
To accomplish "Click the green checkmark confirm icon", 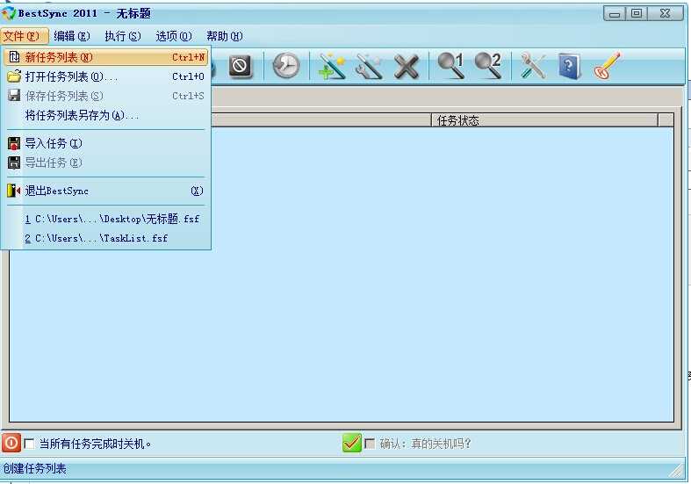I will (x=352, y=443).
